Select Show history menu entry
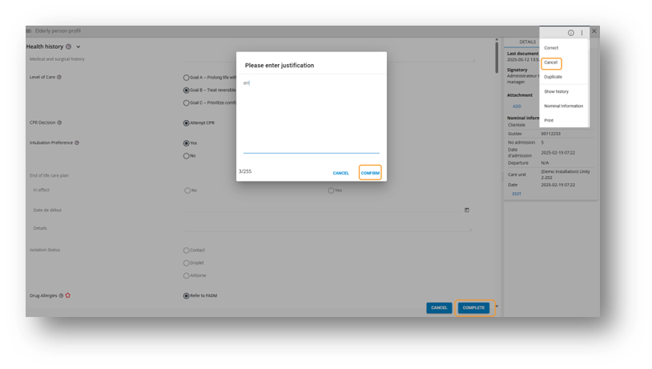This screenshot has height=369, width=652. (x=556, y=91)
